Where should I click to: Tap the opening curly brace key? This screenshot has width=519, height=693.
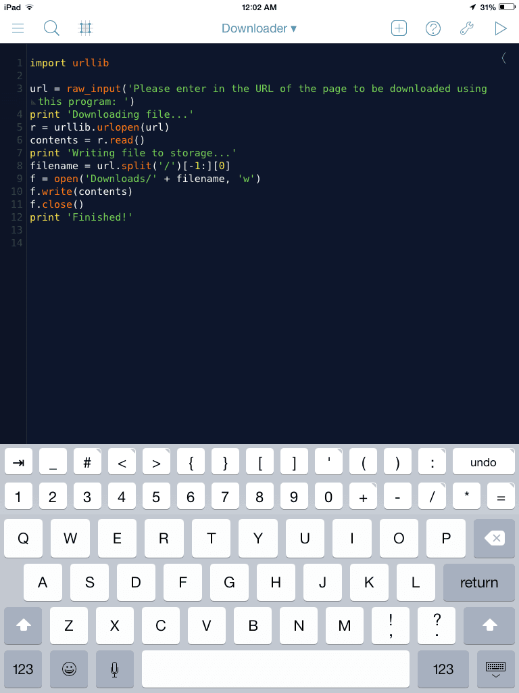pos(191,462)
